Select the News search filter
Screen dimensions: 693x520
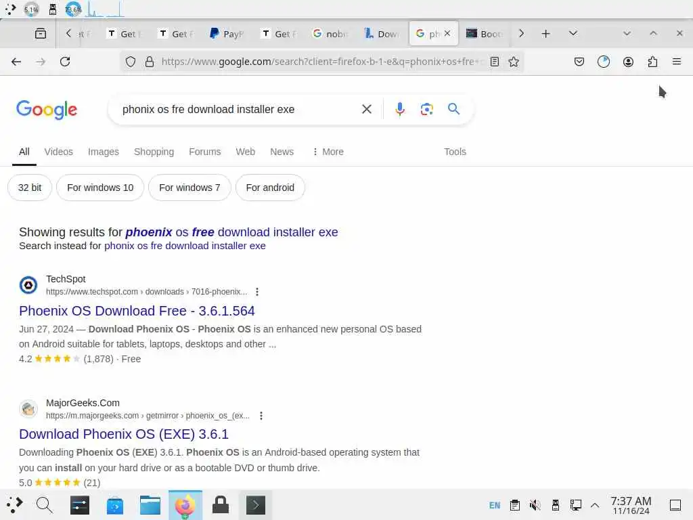tap(282, 152)
